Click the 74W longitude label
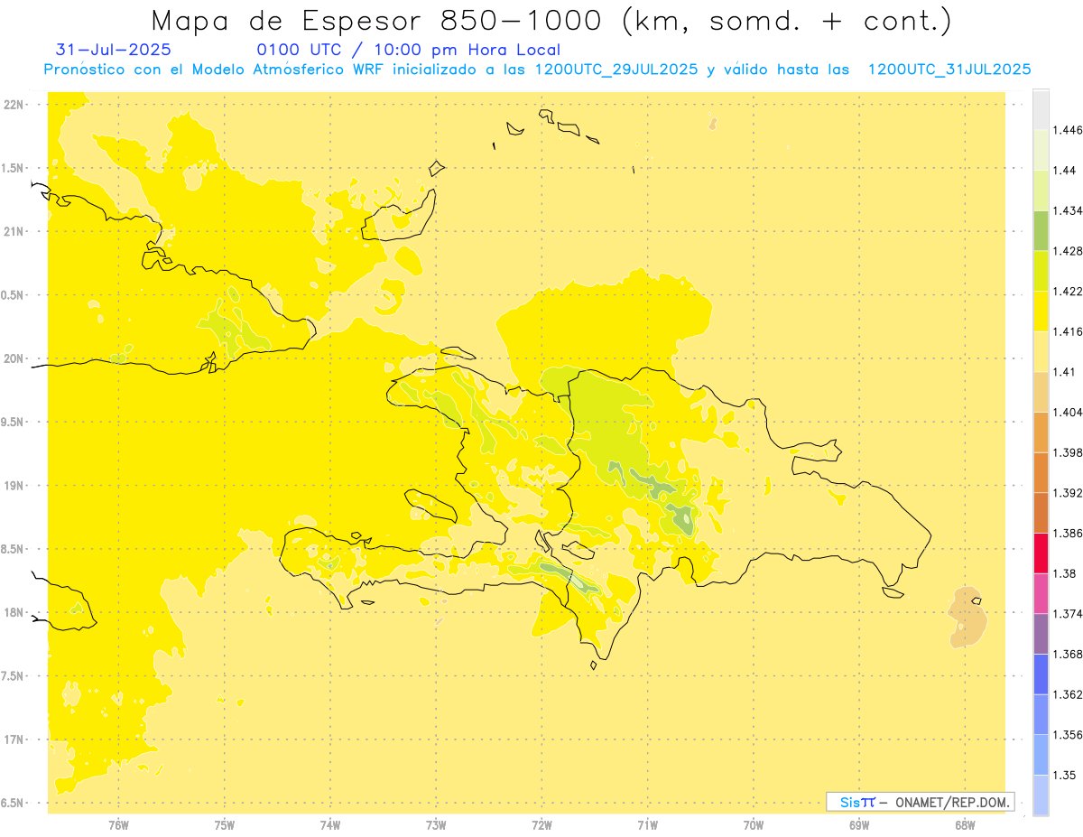 coord(330,824)
